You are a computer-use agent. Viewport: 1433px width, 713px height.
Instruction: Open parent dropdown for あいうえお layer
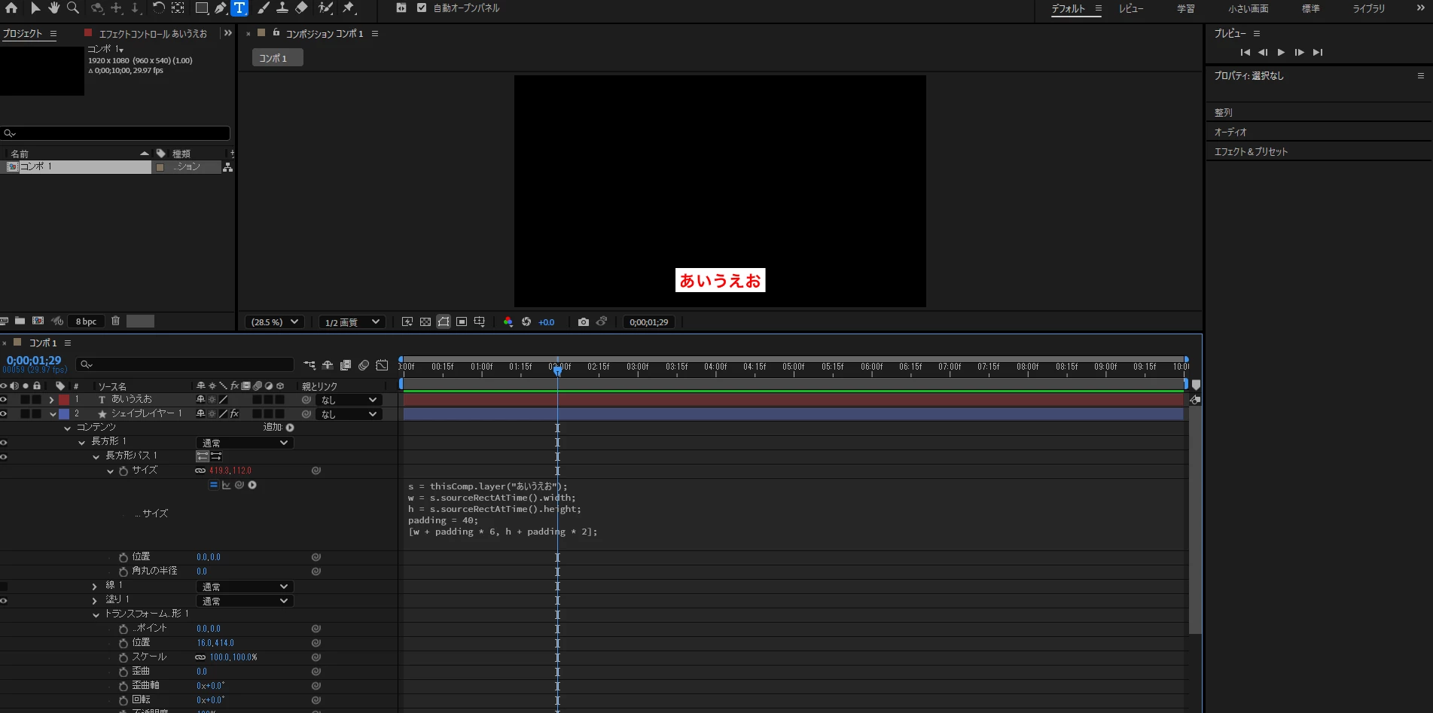pos(348,400)
